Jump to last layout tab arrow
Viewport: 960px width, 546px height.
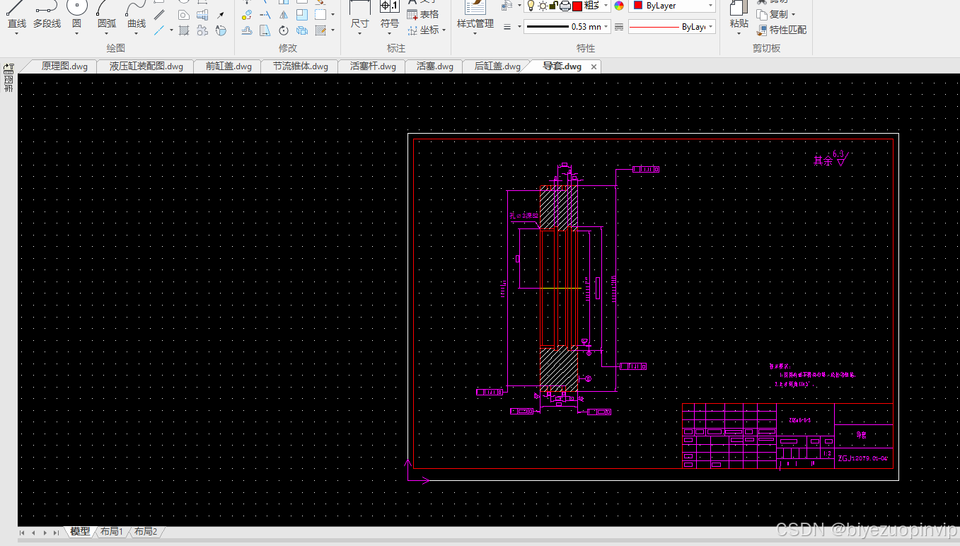56,533
